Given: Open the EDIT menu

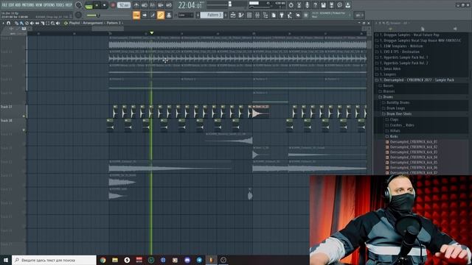Looking at the screenshot, I should pos(12,5).
